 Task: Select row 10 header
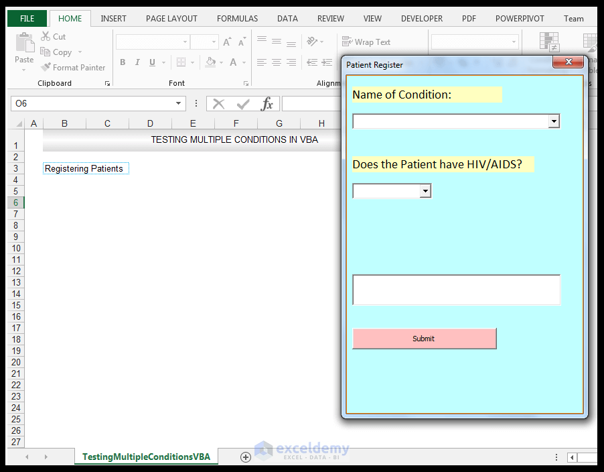(x=16, y=248)
